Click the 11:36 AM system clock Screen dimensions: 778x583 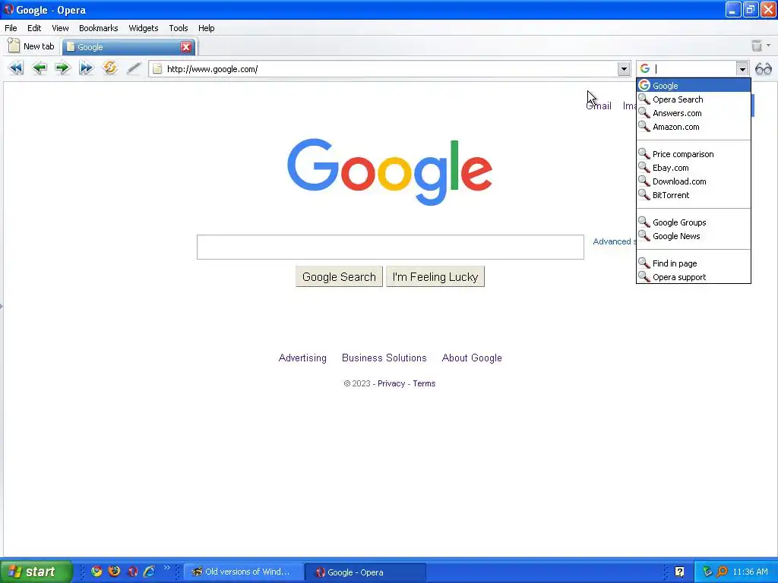(x=750, y=572)
